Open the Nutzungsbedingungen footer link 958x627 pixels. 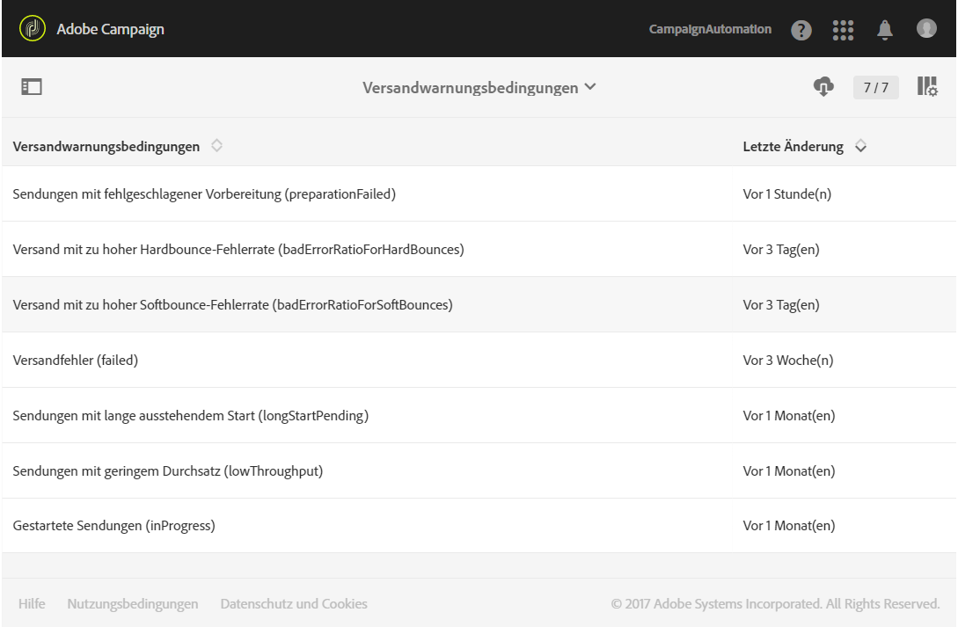[132, 603]
